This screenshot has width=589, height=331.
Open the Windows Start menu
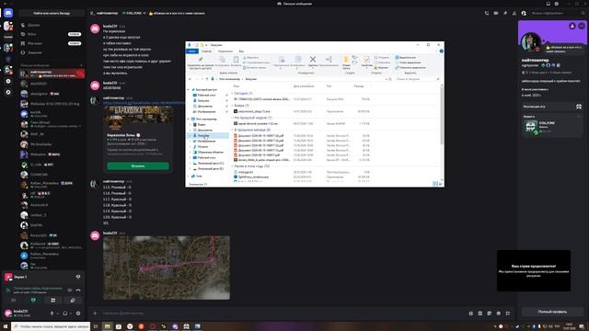pyautogui.click(x=6, y=326)
